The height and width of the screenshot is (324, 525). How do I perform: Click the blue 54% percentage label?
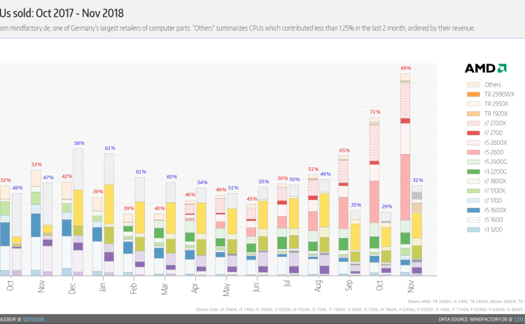(202, 183)
